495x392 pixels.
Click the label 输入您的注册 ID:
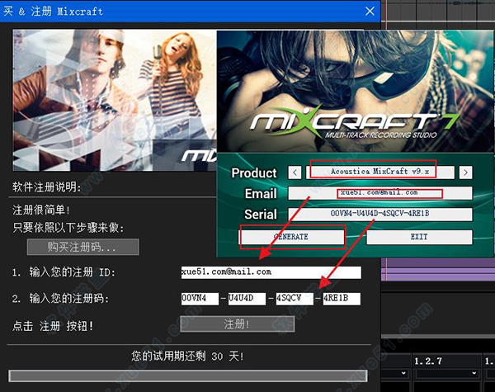73,272
